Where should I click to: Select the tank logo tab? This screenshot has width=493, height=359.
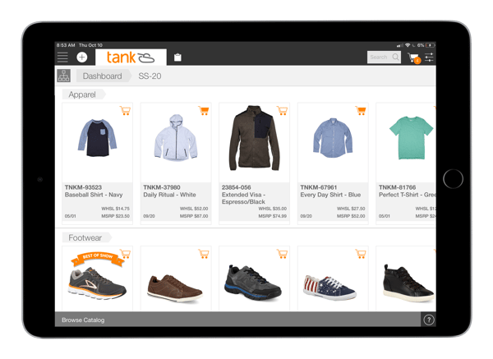(131, 58)
